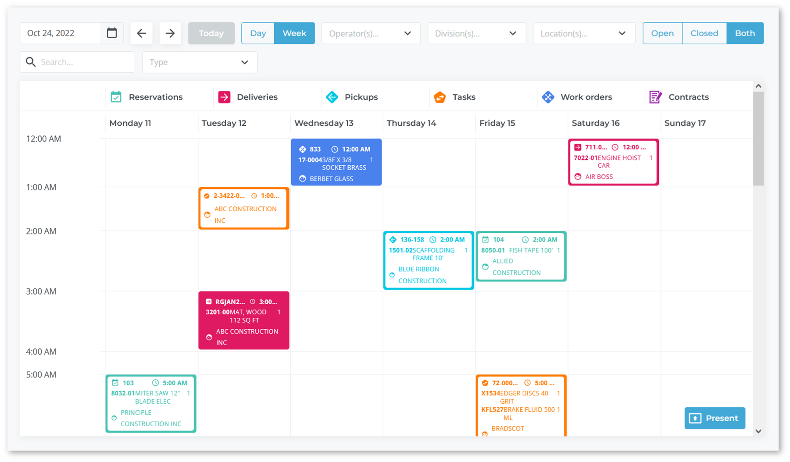Click the orange Tasks icon

(x=440, y=97)
